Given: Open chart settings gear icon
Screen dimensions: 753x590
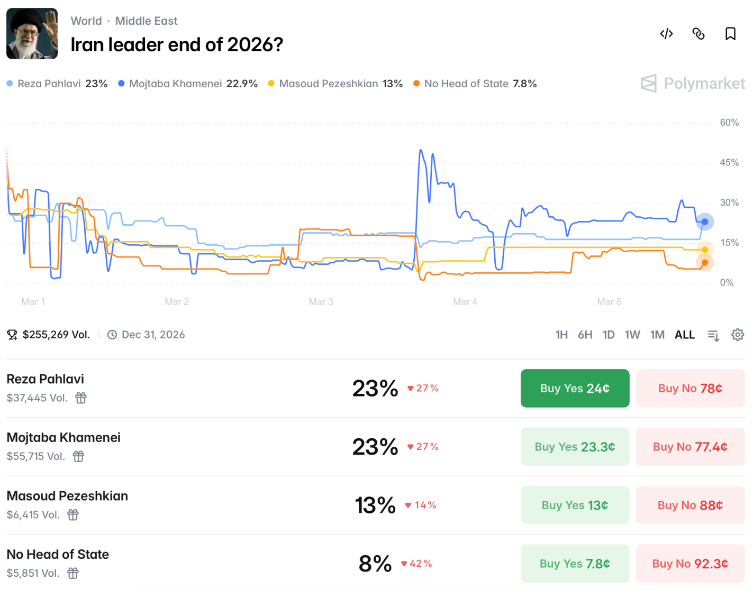Looking at the screenshot, I should point(738,335).
